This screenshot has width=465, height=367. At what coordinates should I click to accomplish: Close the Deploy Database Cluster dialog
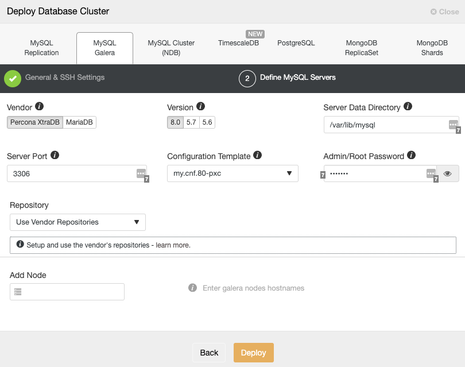coord(445,11)
